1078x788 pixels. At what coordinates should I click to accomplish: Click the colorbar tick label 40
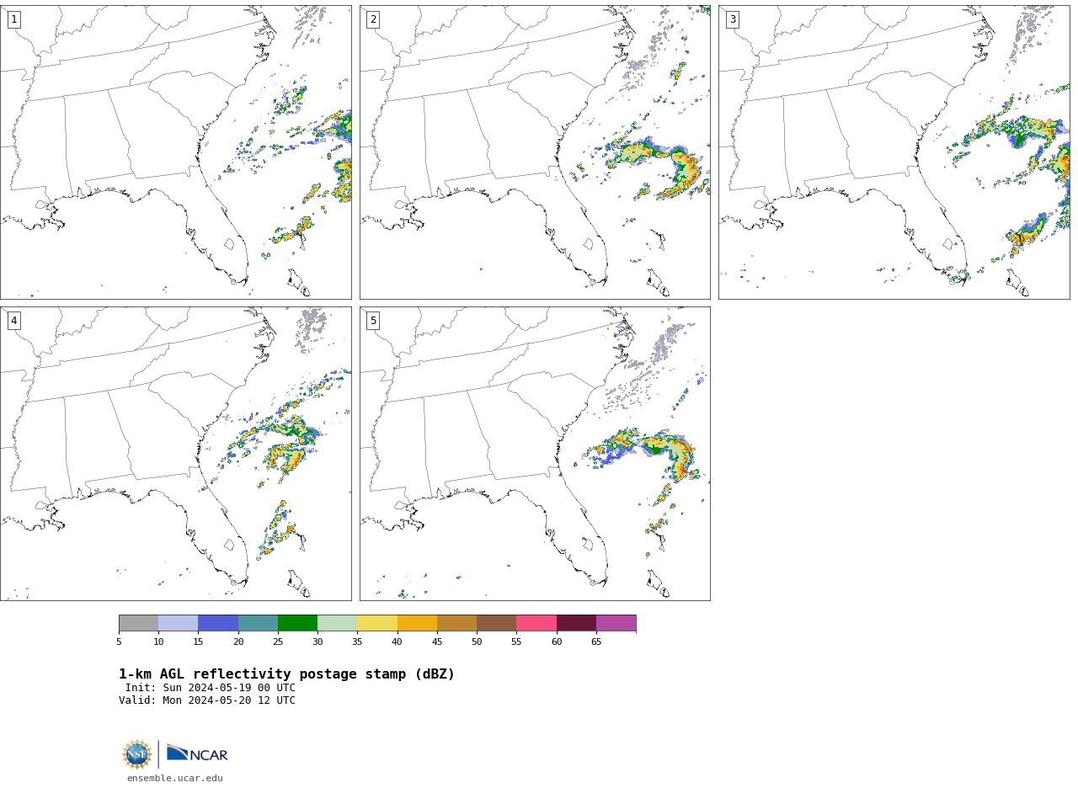(398, 642)
